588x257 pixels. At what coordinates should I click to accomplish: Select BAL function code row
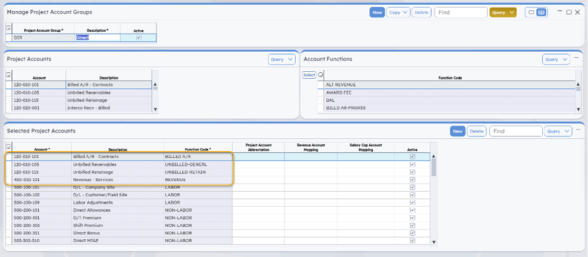click(x=450, y=100)
